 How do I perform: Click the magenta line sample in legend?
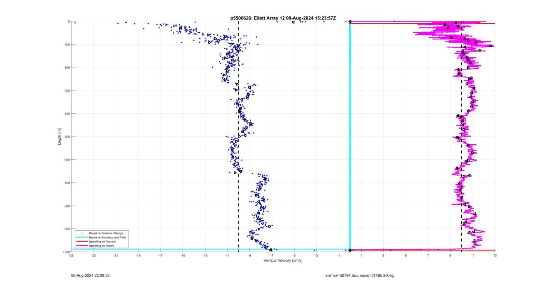point(82,246)
